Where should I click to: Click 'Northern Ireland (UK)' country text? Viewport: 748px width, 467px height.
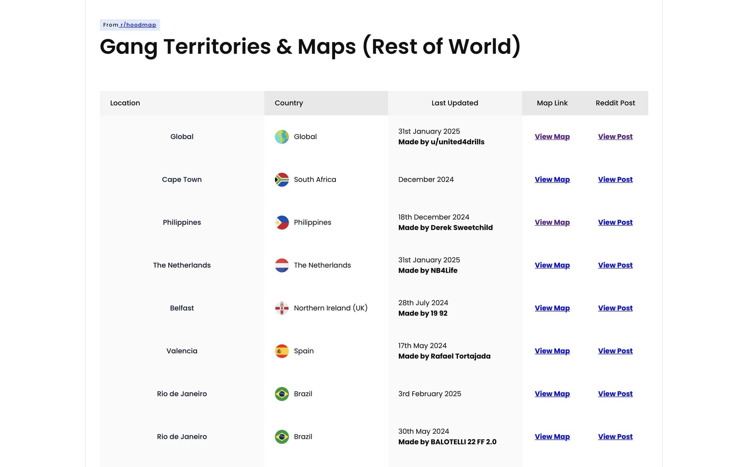coord(331,308)
